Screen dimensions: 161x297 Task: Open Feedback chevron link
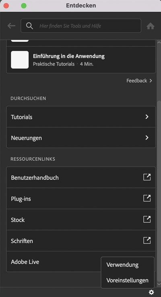click(x=139, y=81)
